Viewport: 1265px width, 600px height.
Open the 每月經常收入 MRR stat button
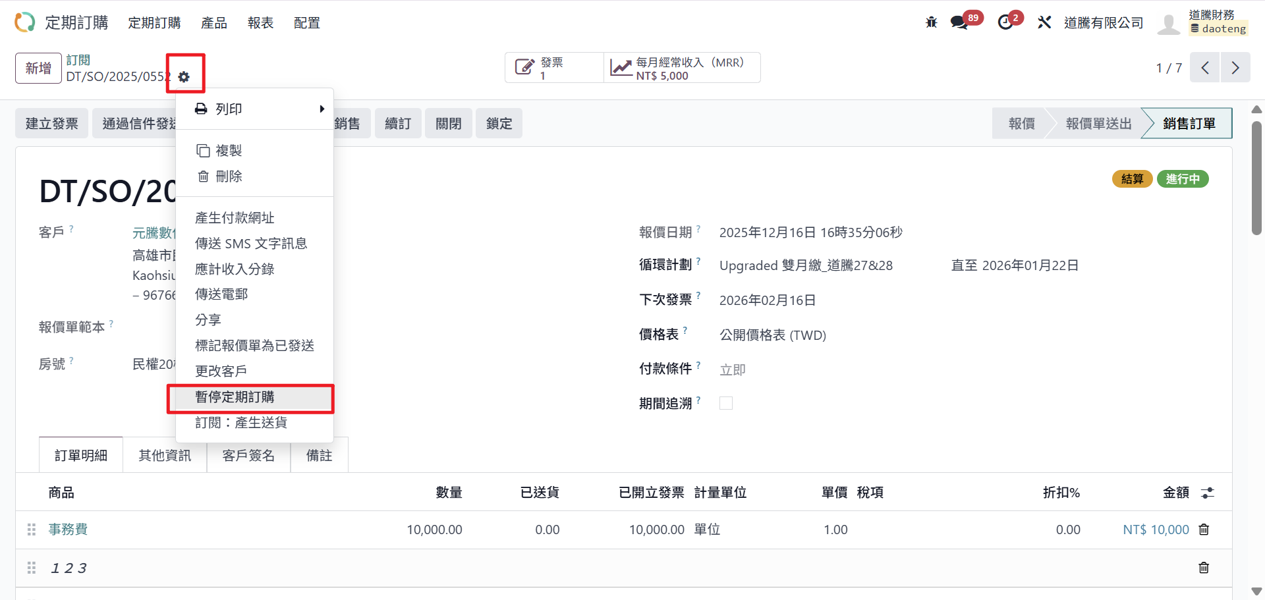point(681,68)
